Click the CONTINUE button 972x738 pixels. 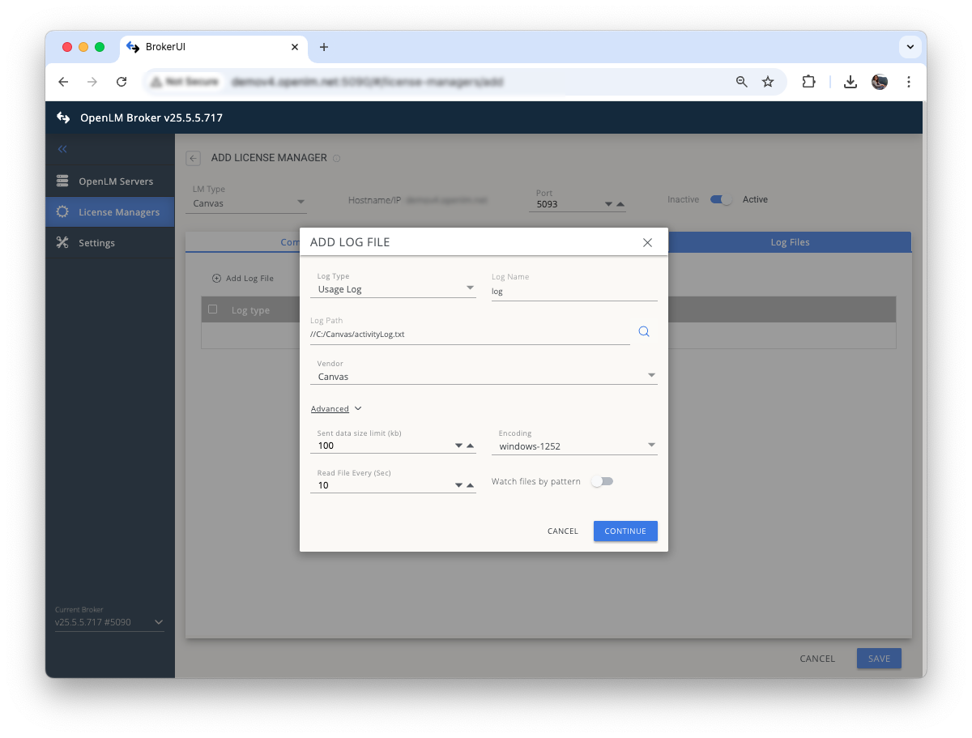pos(625,531)
